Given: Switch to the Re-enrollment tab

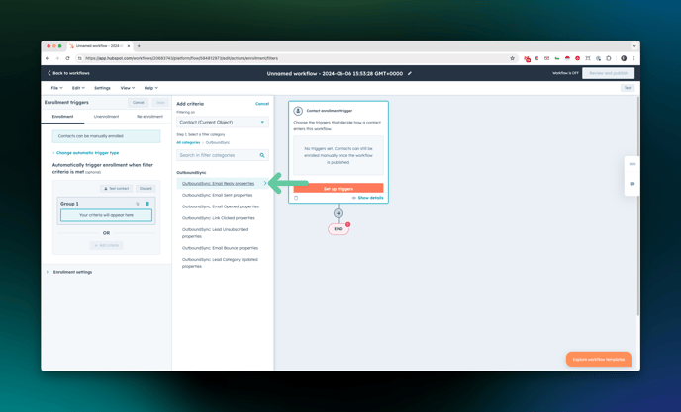Looking at the screenshot, I should click(149, 117).
